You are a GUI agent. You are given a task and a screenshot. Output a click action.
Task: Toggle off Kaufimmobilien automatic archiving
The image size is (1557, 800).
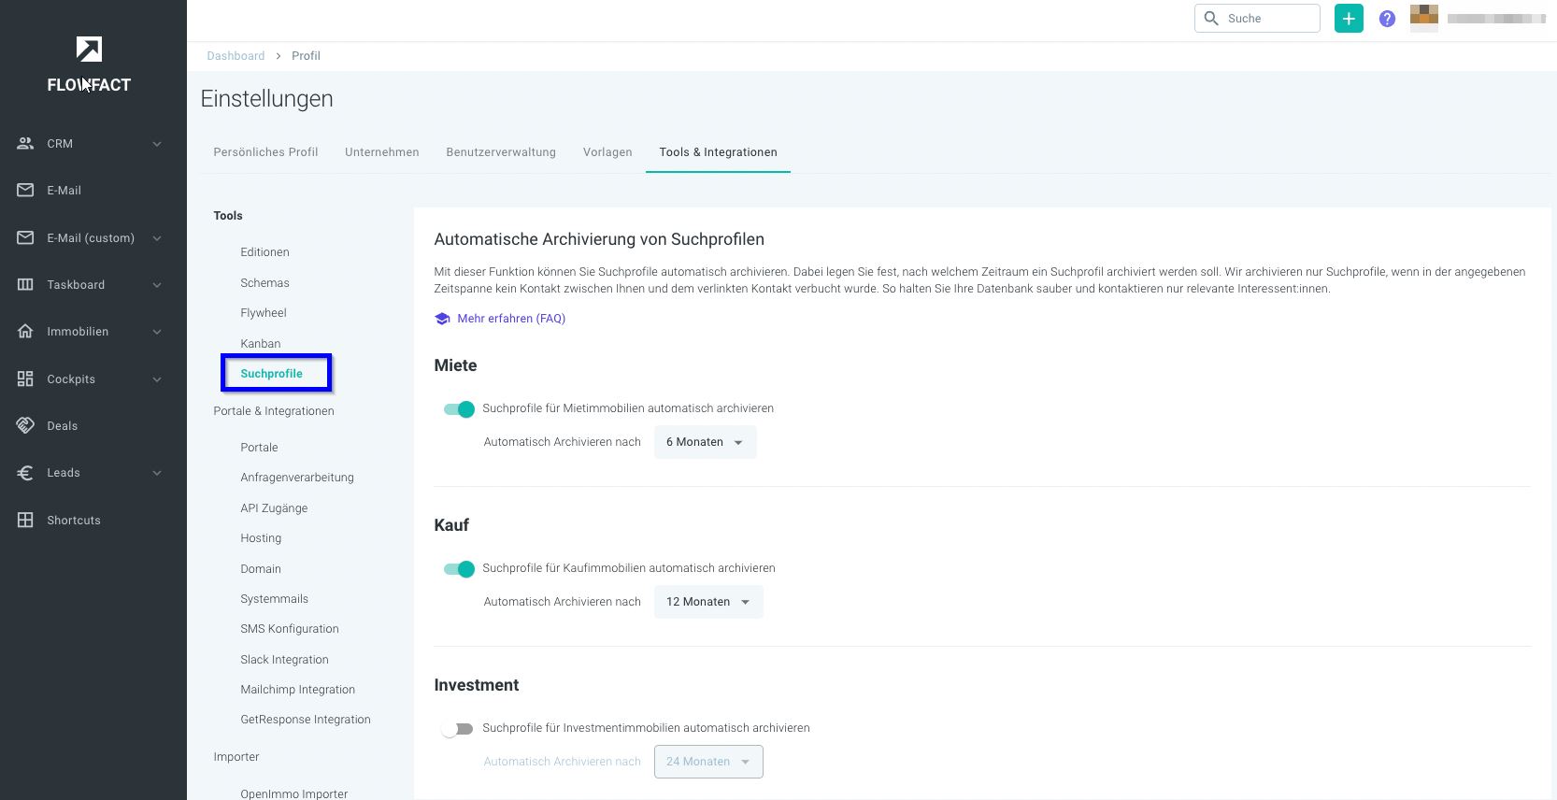click(x=460, y=569)
